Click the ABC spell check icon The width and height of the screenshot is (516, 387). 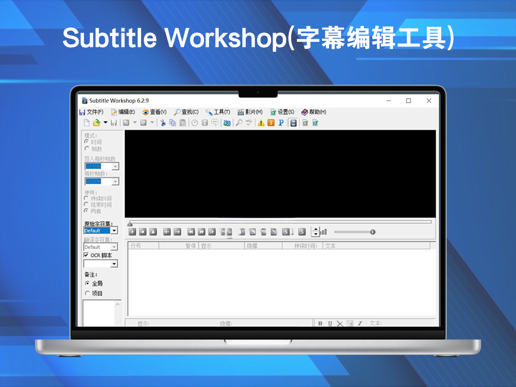[249, 123]
